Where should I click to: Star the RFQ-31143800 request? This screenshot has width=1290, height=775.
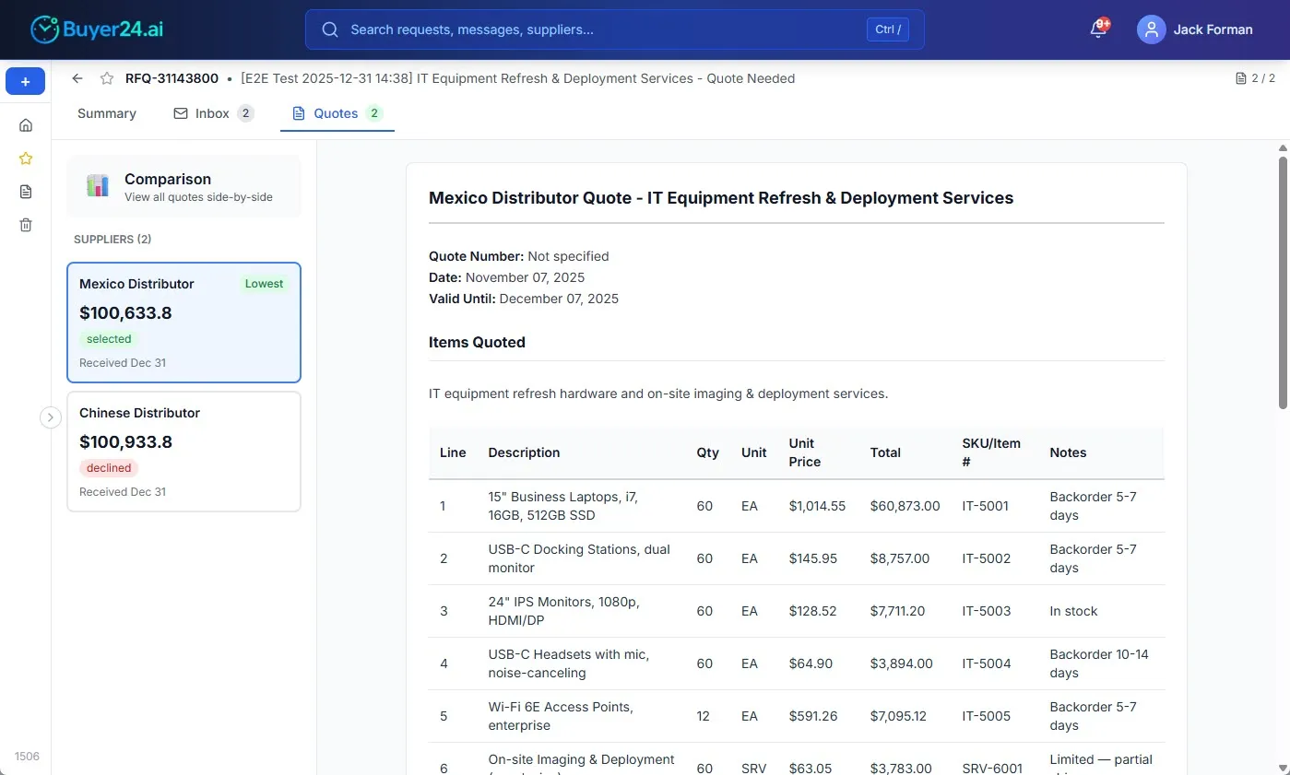click(x=107, y=78)
